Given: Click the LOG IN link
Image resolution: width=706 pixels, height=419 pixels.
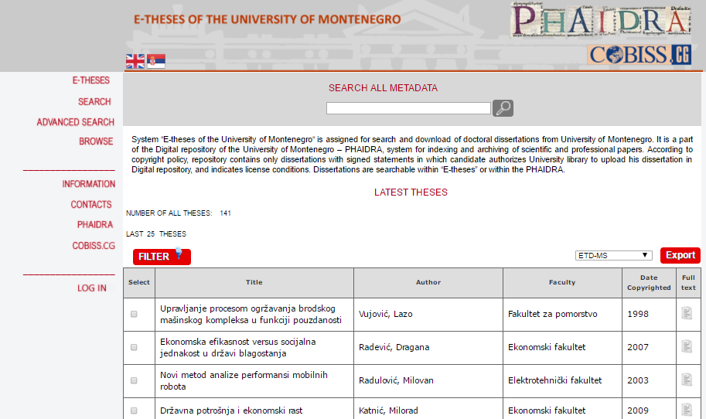Looking at the screenshot, I should click(x=92, y=288).
